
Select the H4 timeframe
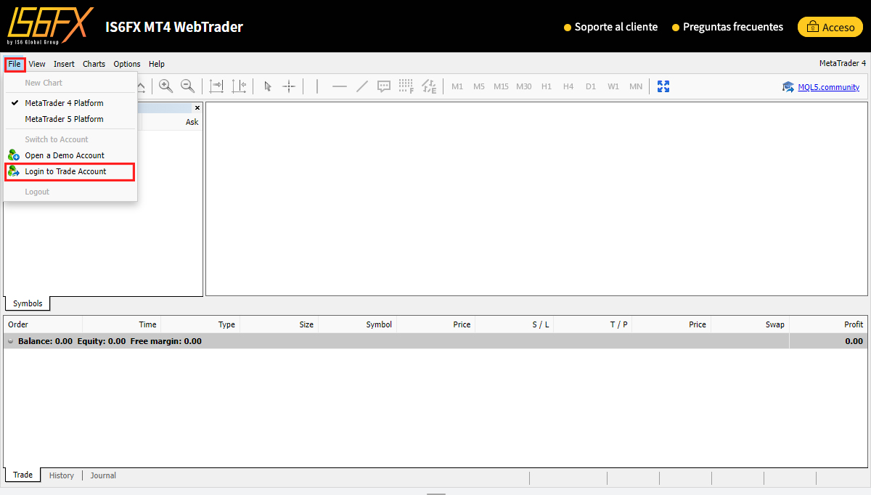click(x=568, y=86)
